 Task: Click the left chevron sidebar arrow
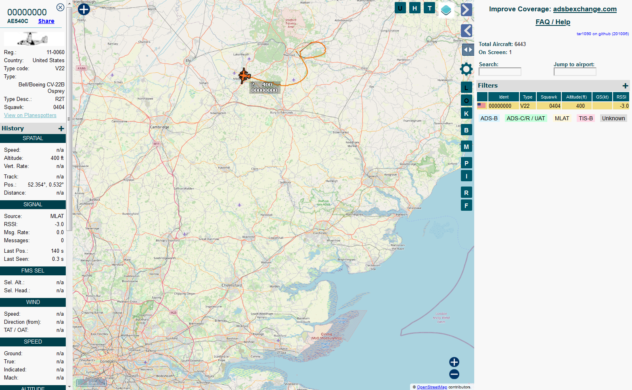tap(467, 31)
